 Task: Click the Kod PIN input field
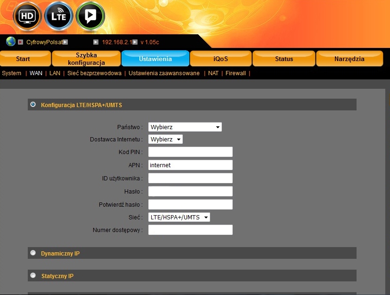click(x=190, y=152)
